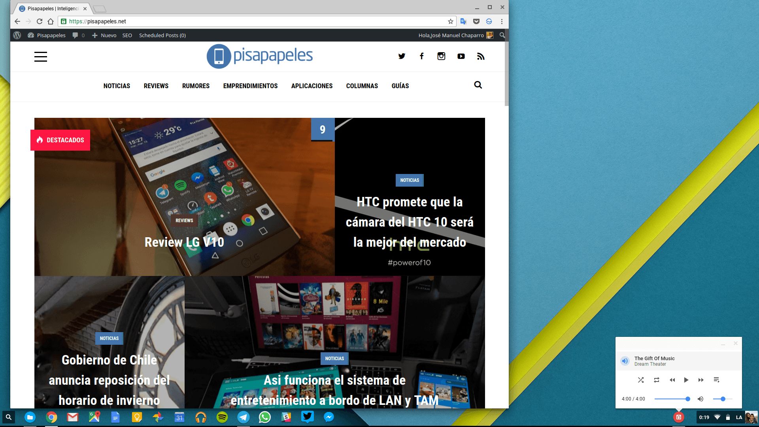Open the Review LG V10 article
Image resolution: width=759 pixels, height=427 pixels.
[184, 242]
